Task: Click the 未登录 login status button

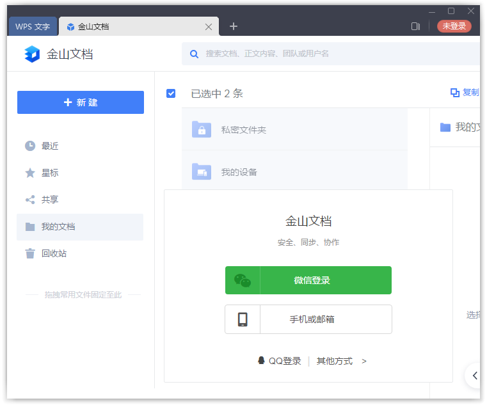Action: point(454,26)
